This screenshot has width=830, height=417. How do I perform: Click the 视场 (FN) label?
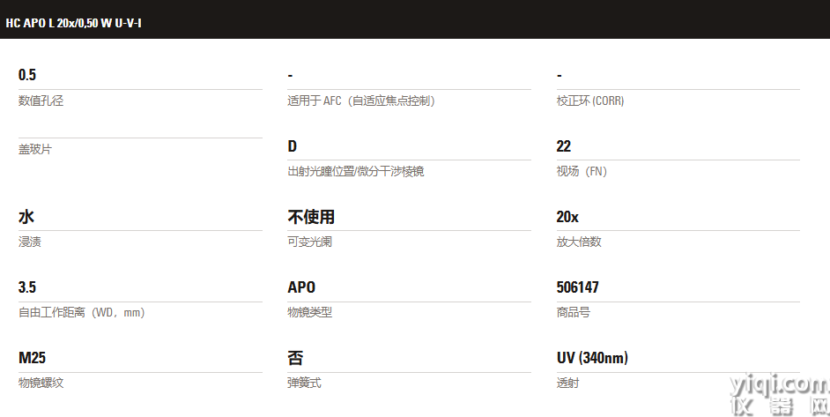tap(582, 171)
